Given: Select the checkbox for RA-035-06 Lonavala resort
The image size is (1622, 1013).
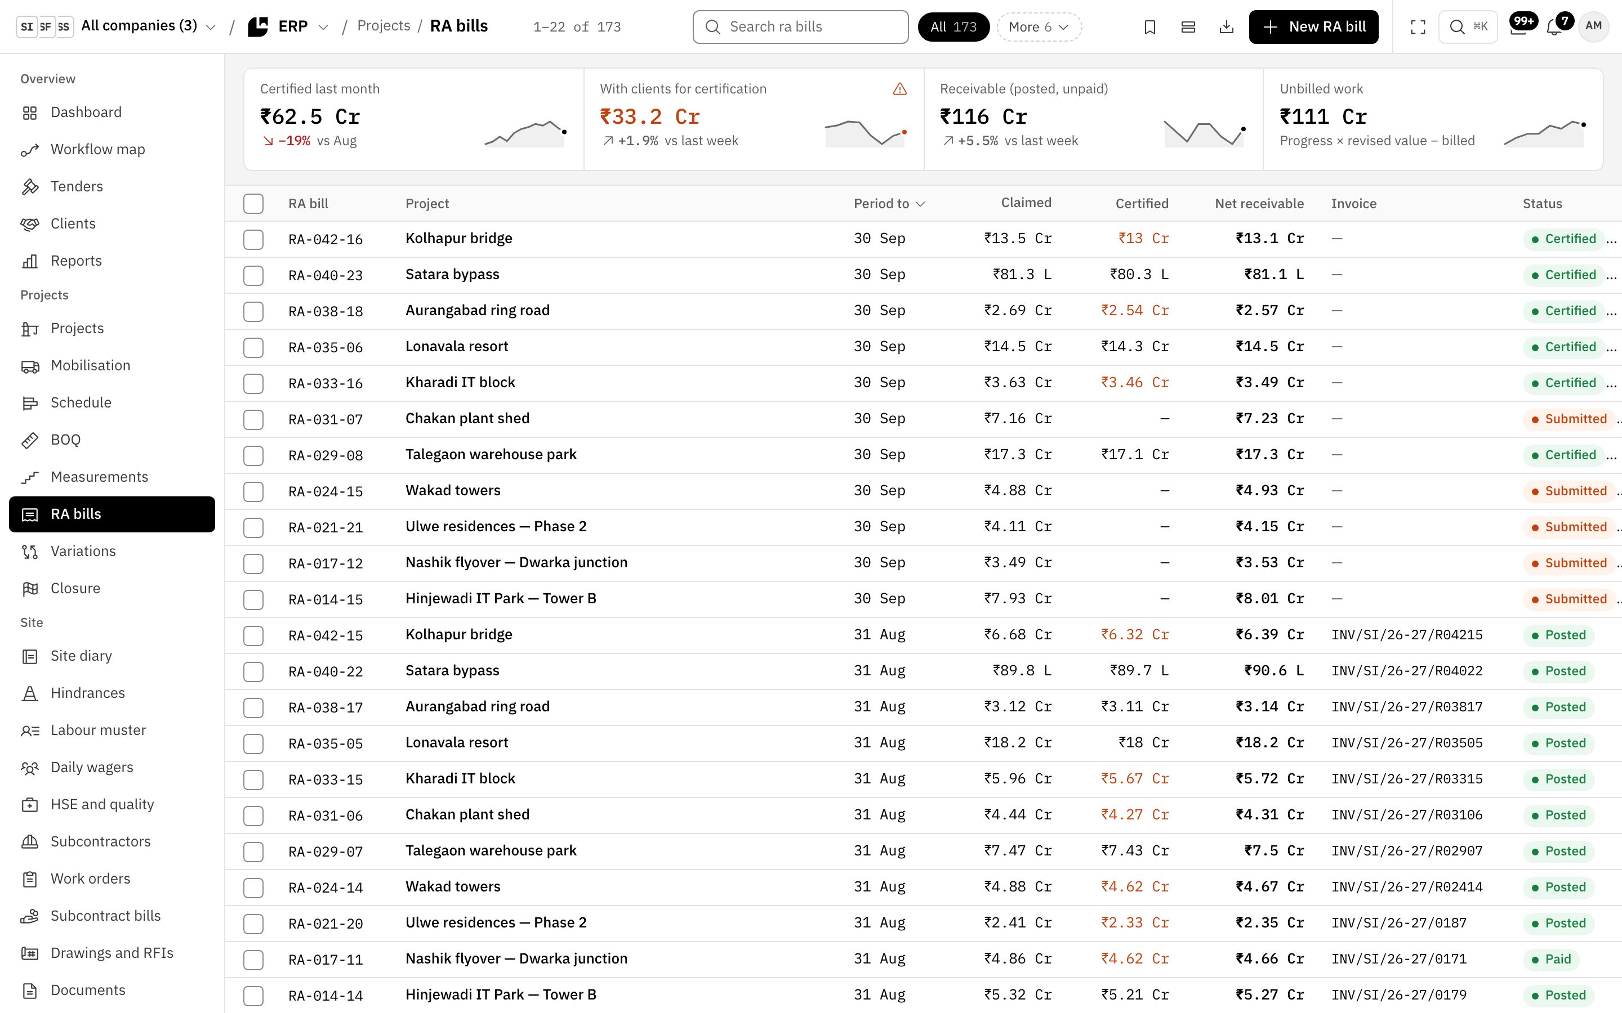Looking at the screenshot, I should (253, 348).
